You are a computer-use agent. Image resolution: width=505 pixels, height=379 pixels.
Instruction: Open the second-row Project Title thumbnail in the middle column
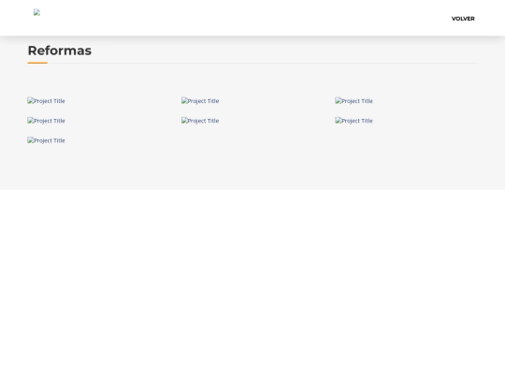click(x=200, y=121)
